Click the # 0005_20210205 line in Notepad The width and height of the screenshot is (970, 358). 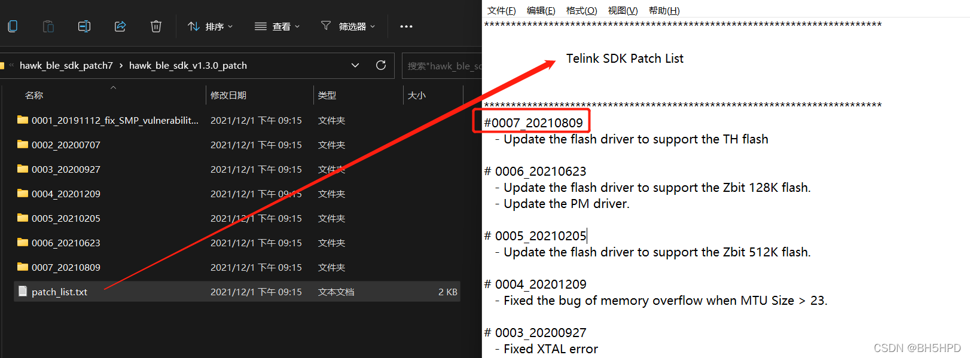click(x=535, y=235)
